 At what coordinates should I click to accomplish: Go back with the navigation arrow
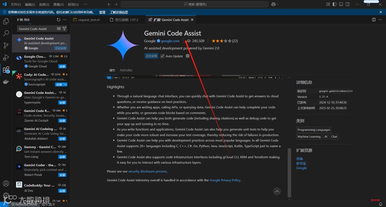tap(109, 4)
